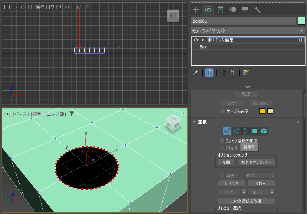Click the ループ spinner arrows
Viewport: 307px width, 214px height.
(x=272, y=192)
